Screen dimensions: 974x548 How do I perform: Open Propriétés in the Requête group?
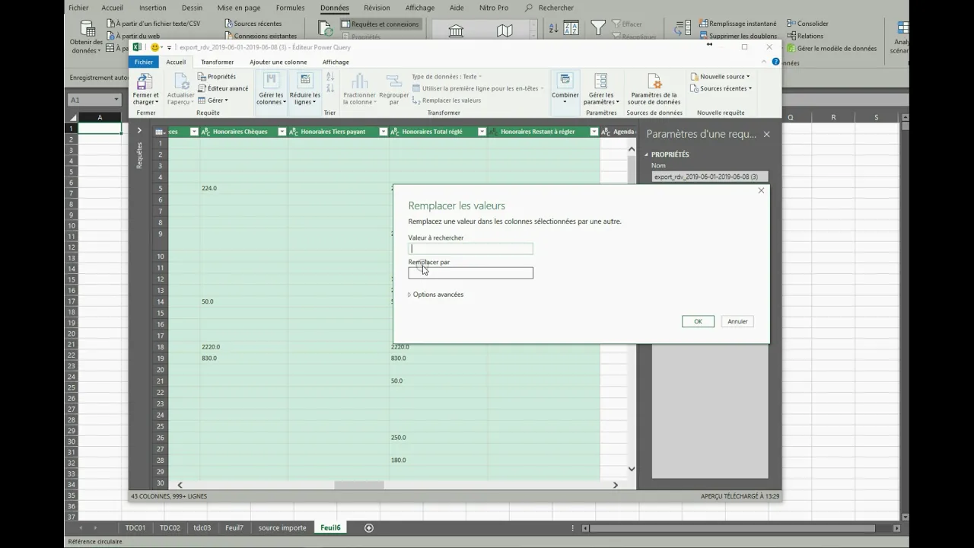click(217, 77)
